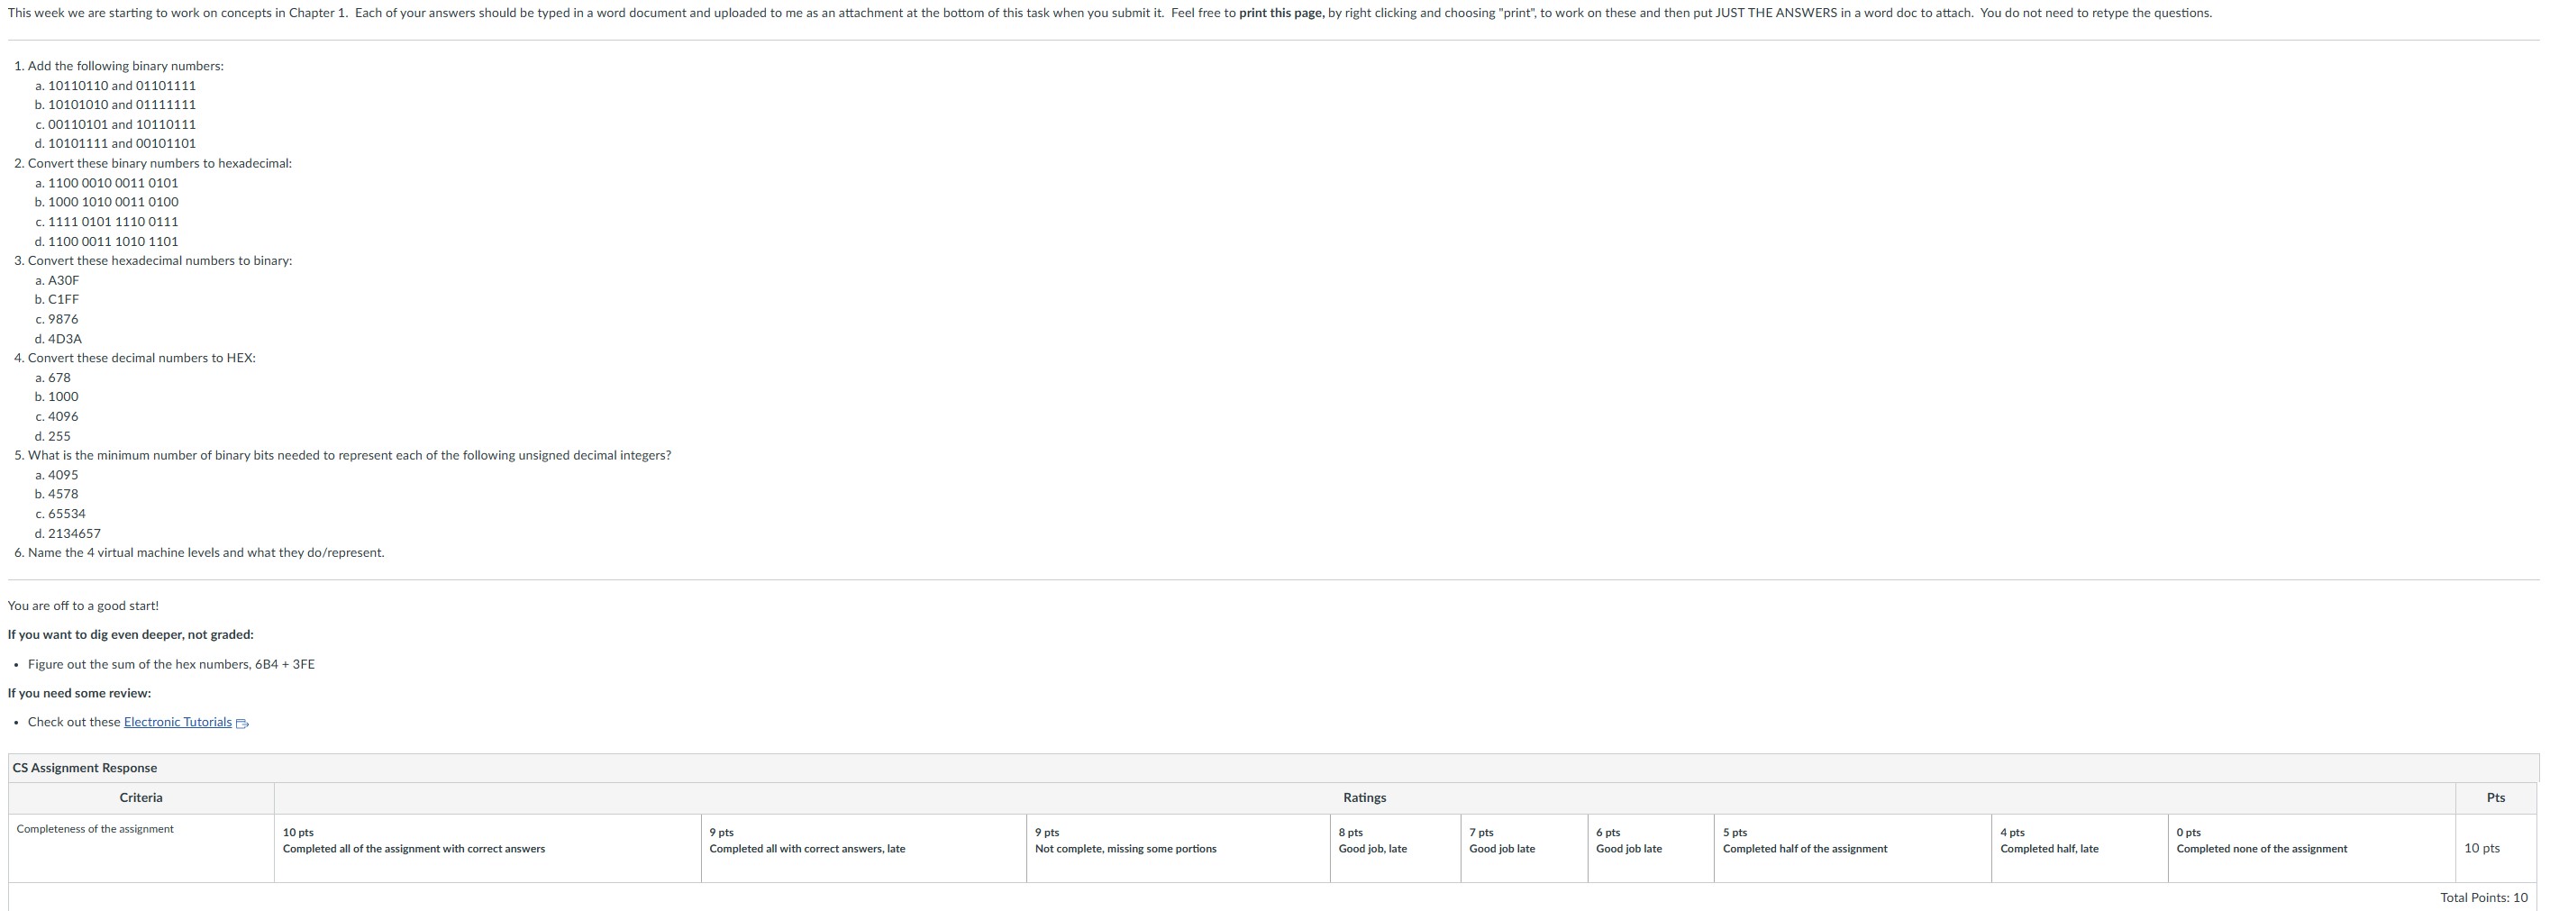Click the intro sentence starting "This week we are starting"
The image size is (2559, 911).
(x=1109, y=13)
